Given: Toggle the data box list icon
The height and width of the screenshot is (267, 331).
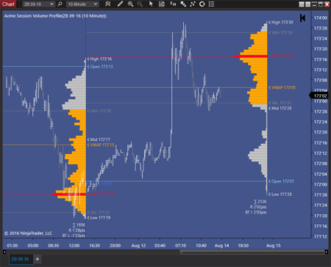Looking at the screenshot, I should pos(212,4).
